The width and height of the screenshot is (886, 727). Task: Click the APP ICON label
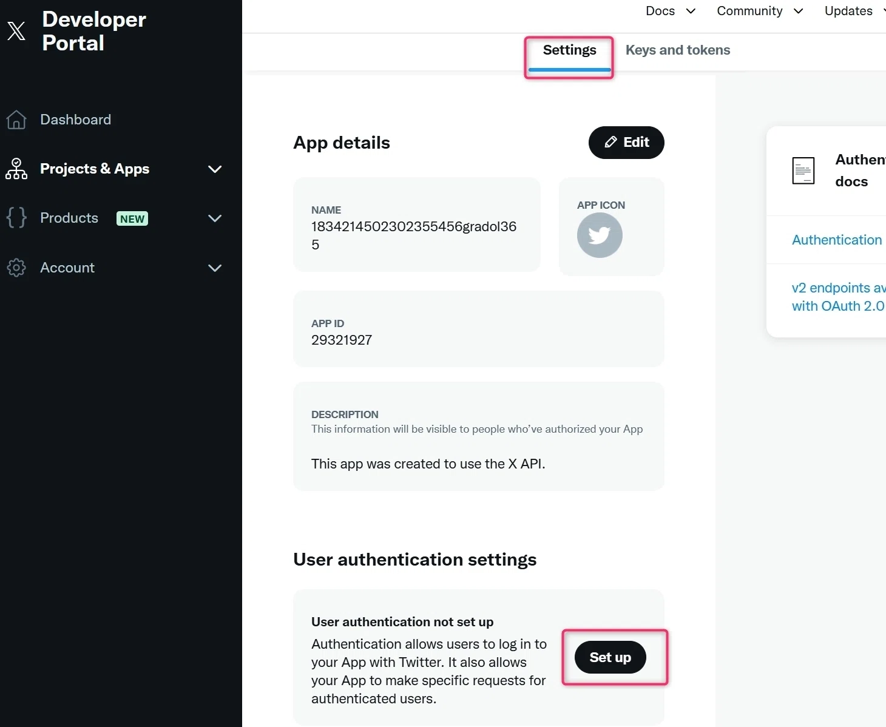[x=601, y=205]
